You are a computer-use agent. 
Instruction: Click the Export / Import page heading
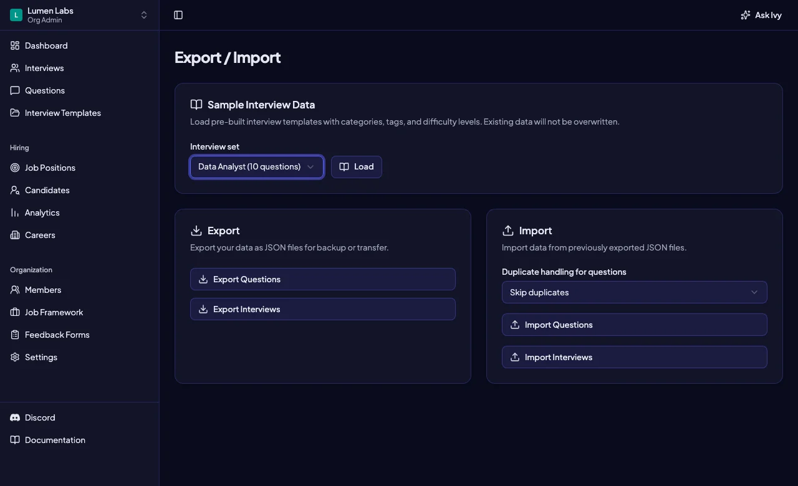[x=228, y=57]
